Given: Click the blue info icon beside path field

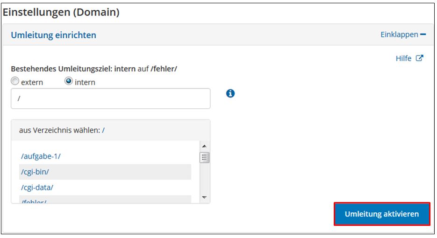Looking at the screenshot, I should click(x=230, y=93).
